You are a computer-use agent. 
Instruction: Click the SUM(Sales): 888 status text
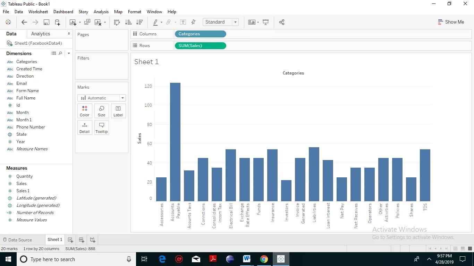tap(80, 249)
